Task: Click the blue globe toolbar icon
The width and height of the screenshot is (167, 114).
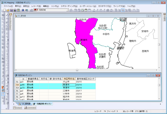Action: [23, 10]
